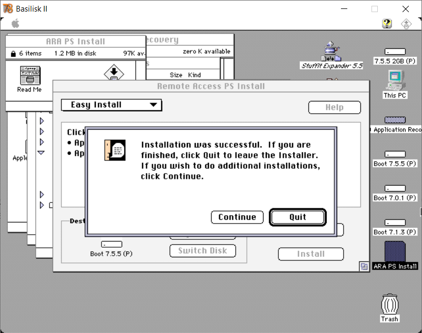The height and width of the screenshot is (333, 422).
Task: Select the ARA PS Install disk icon on desktop
Action: point(395,251)
